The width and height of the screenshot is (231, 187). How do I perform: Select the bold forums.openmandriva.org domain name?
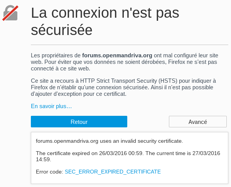point(117,55)
